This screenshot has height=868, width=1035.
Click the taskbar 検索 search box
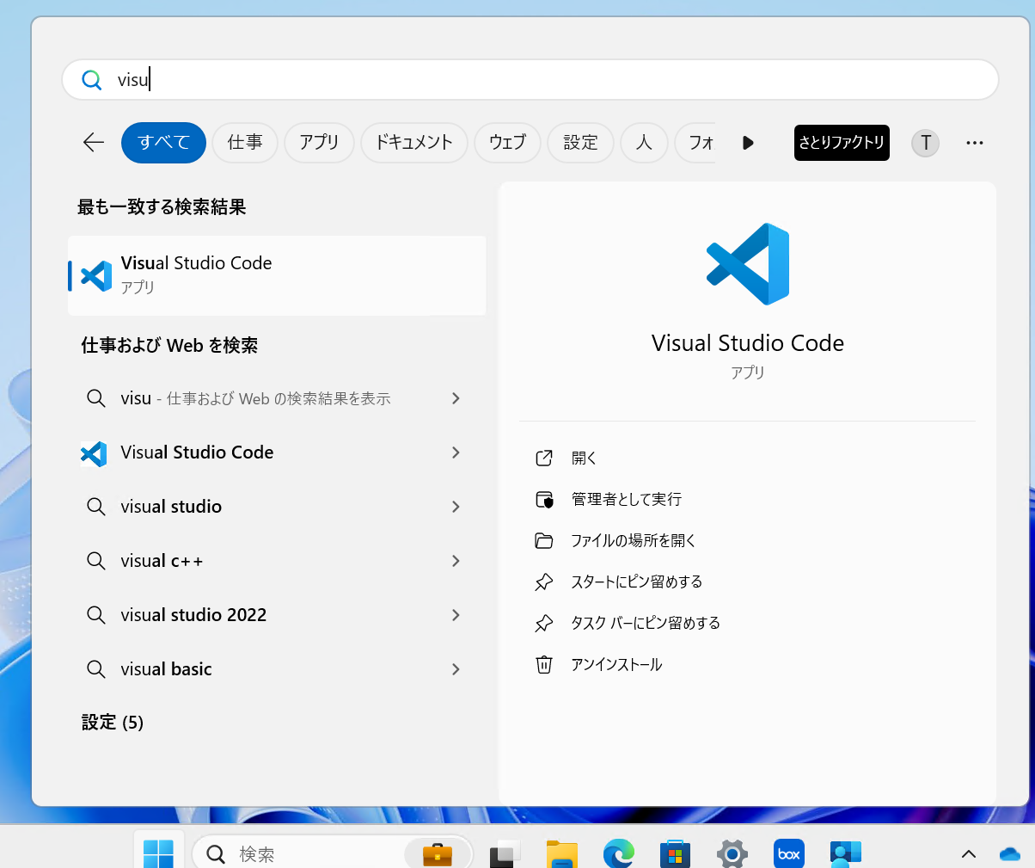coord(332,854)
